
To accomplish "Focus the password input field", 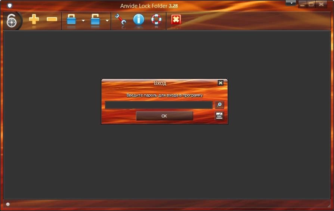I will [x=159, y=105].
